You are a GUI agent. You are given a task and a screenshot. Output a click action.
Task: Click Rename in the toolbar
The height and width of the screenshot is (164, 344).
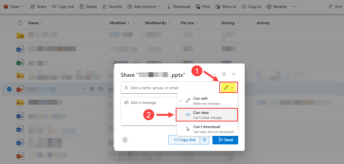[x=277, y=7]
